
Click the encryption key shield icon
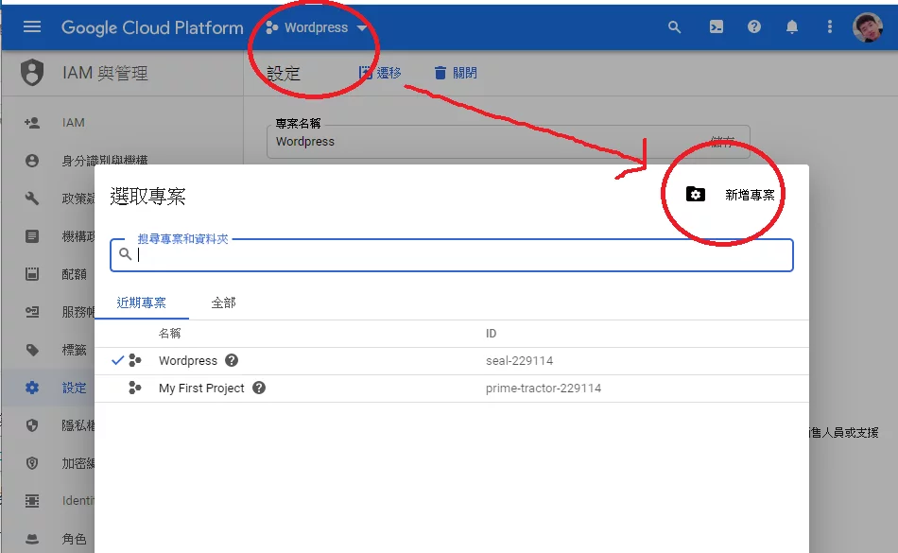pyautogui.click(x=32, y=463)
